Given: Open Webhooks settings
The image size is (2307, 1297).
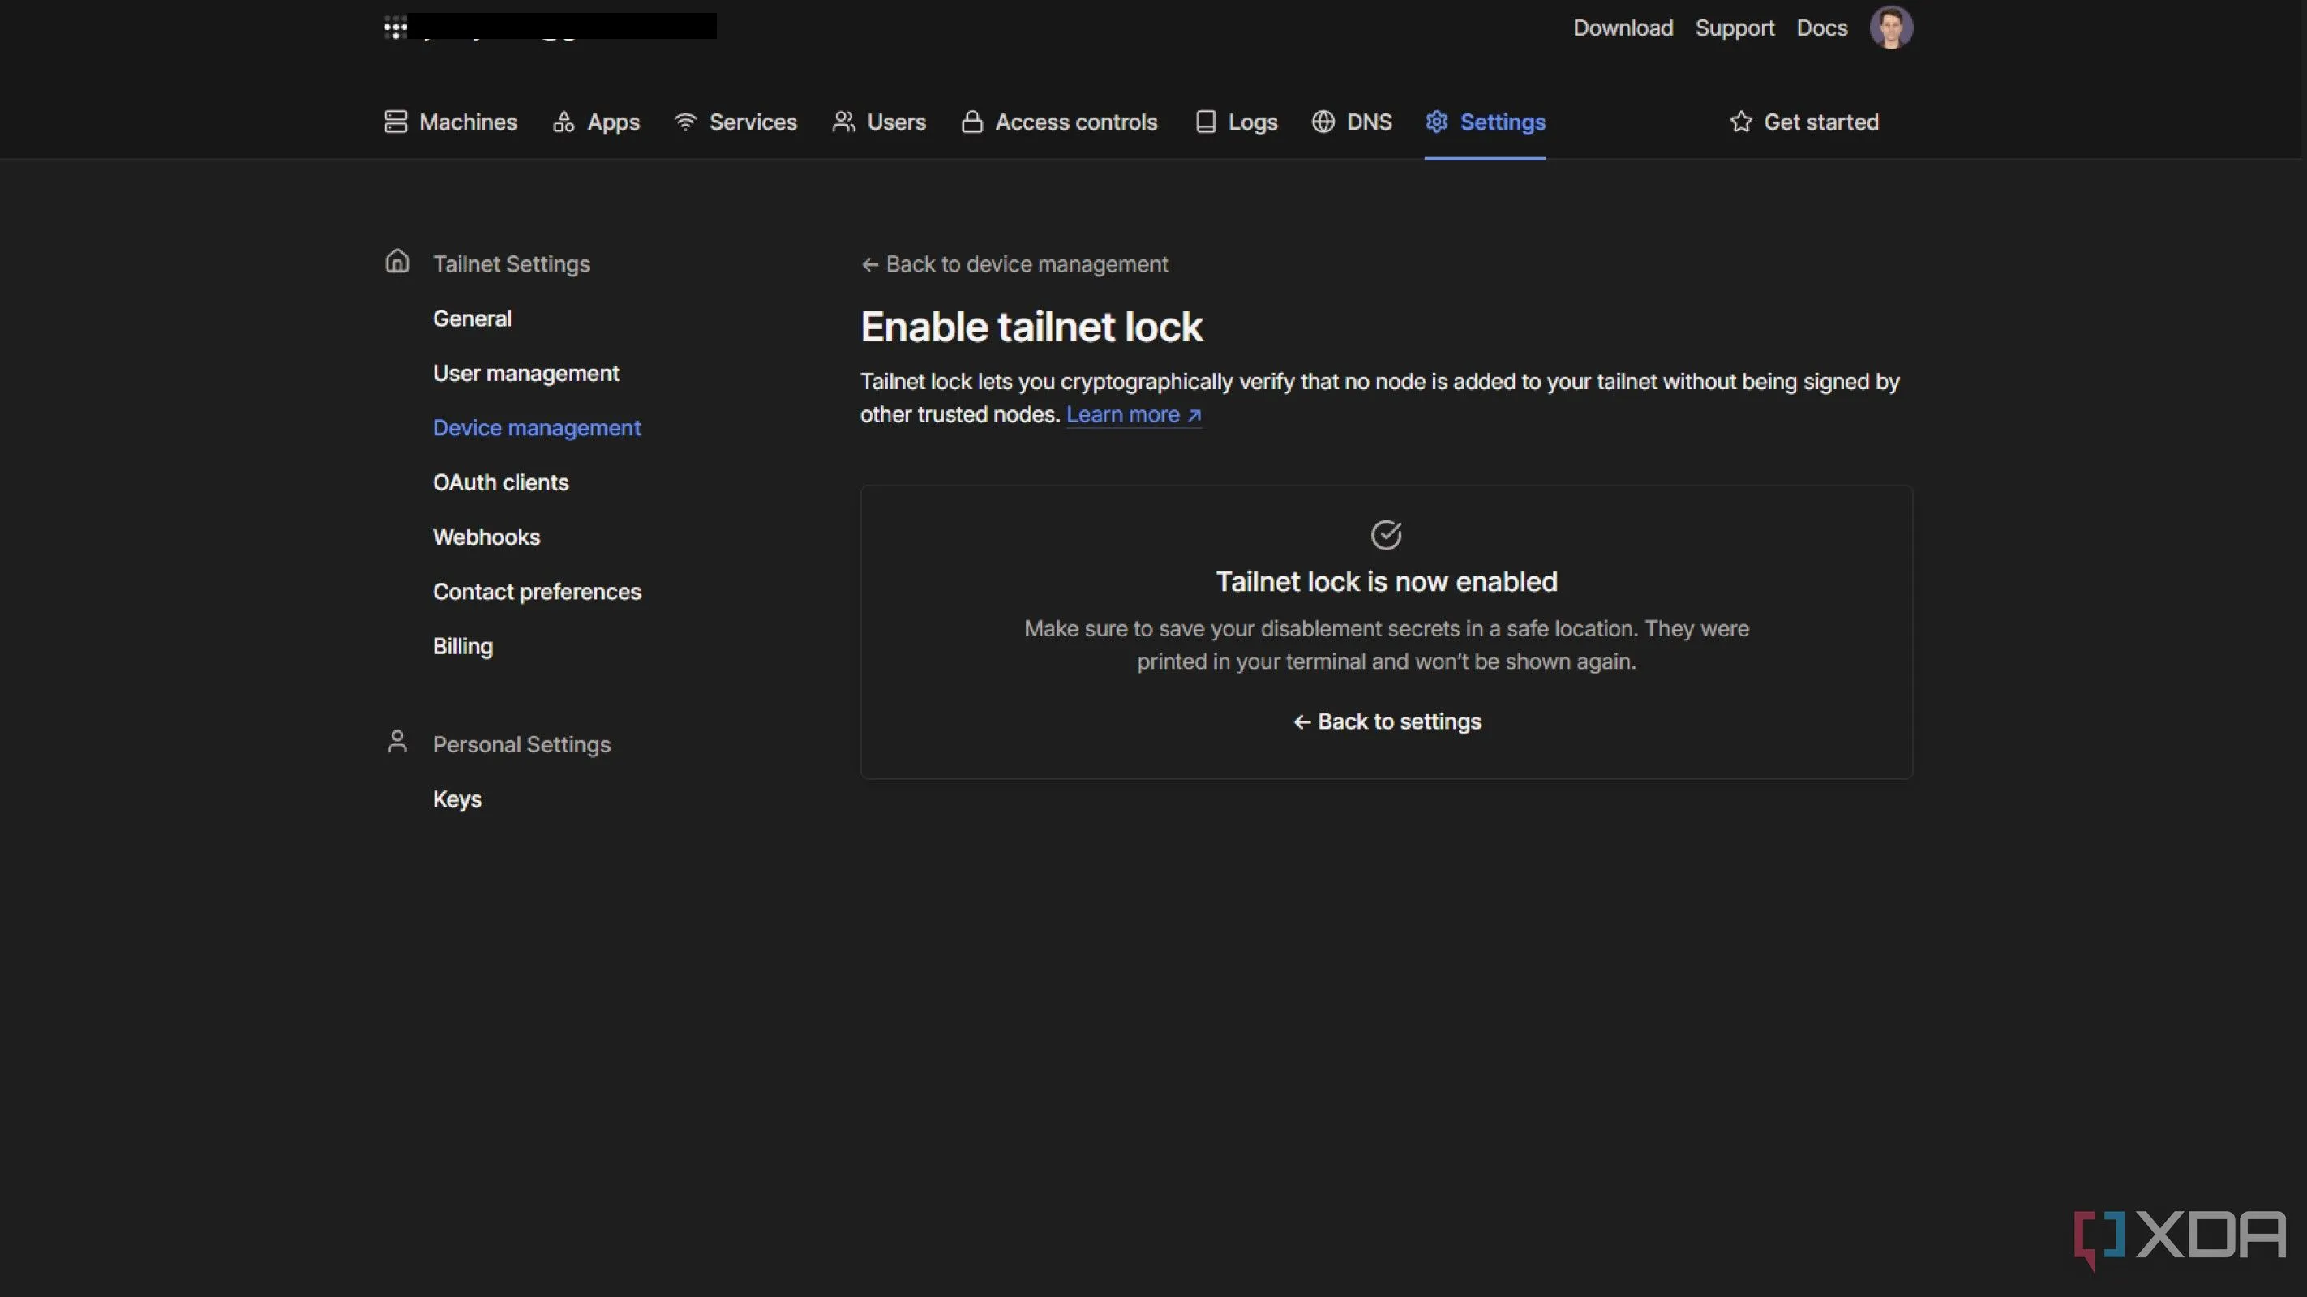Looking at the screenshot, I should (x=487, y=537).
